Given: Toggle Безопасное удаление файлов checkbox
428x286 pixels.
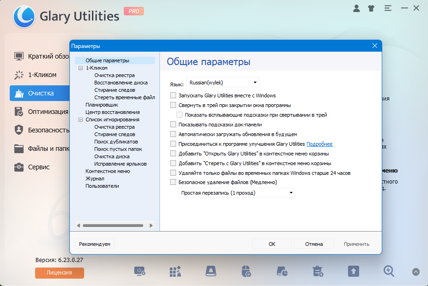Looking at the screenshot, I should pyautogui.click(x=173, y=182).
